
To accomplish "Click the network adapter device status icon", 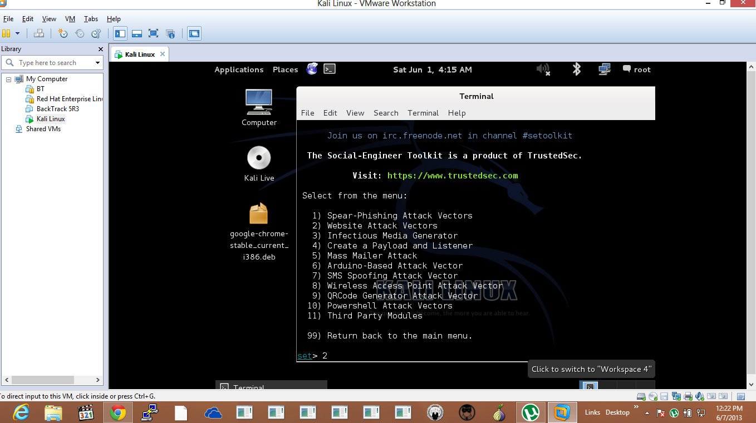I will (x=676, y=396).
